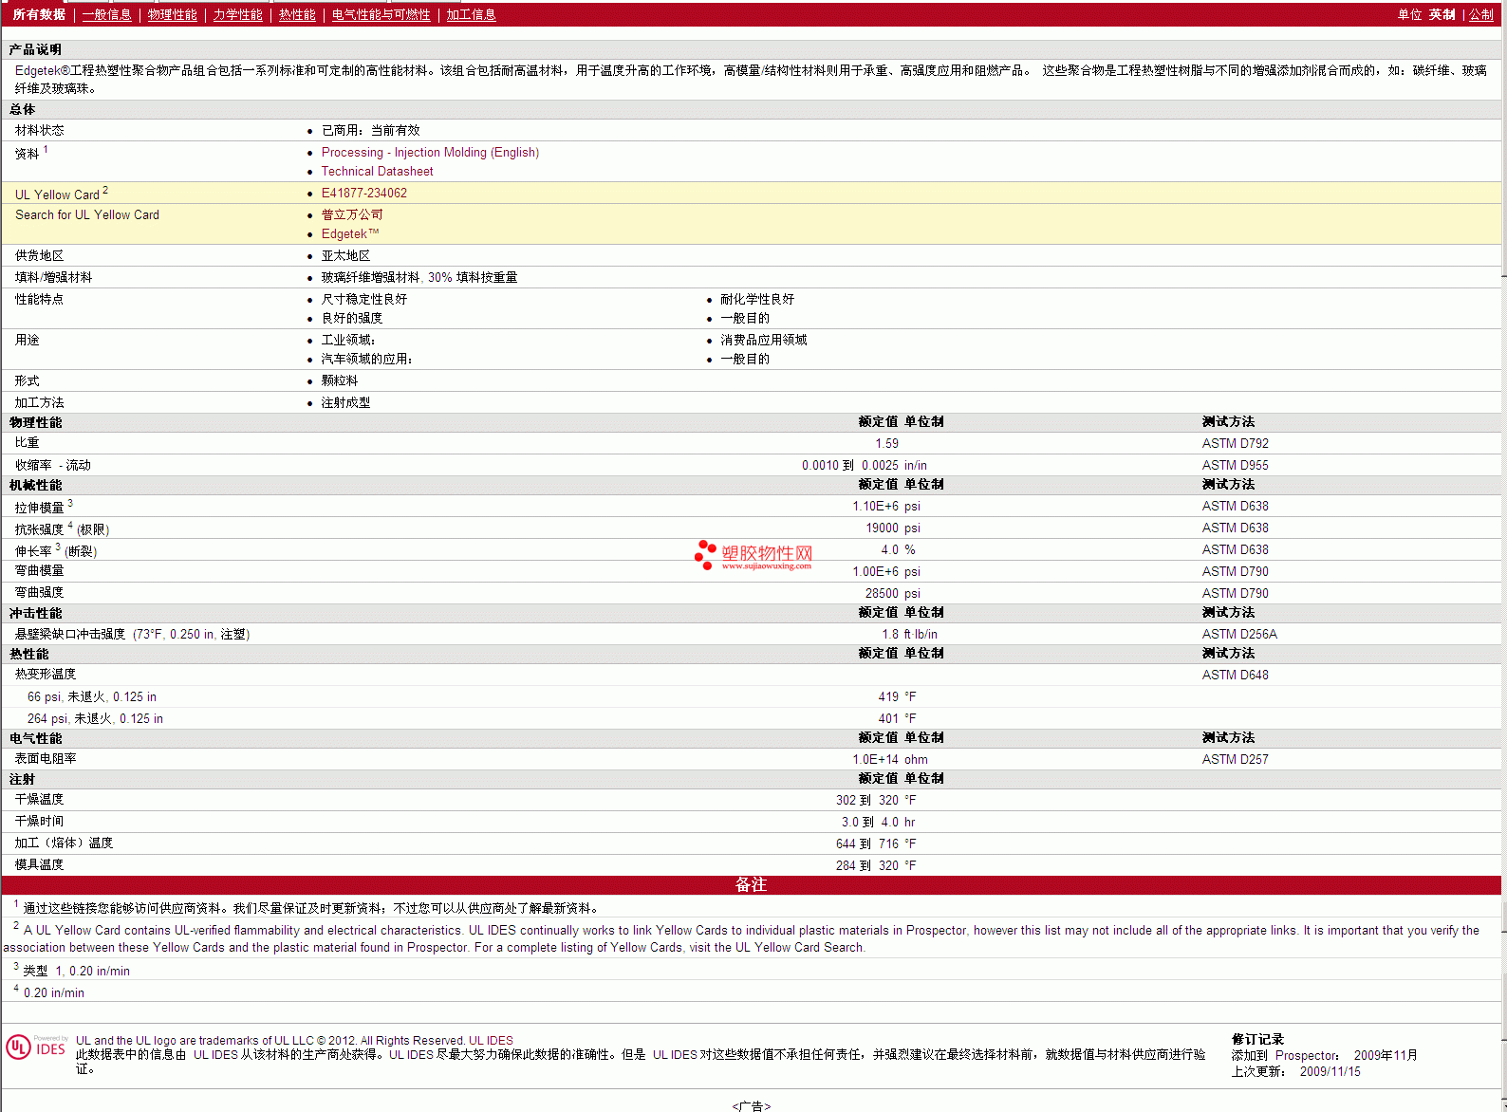Click UL Yellow Card number E41877-234062
This screenshot has width=1507, height=1112.
pyautogui.click(x=363, y=194)
